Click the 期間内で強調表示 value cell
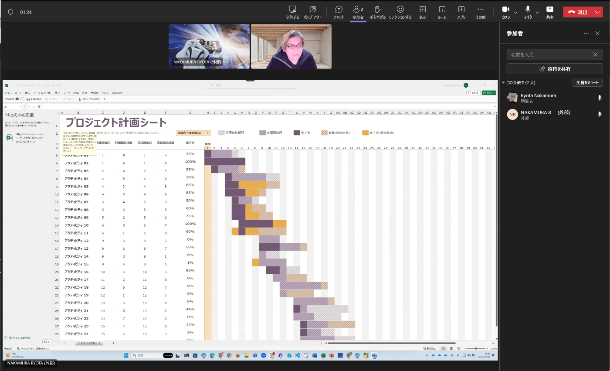The height and width of the screenshot is (371, 610). (207, 133)
